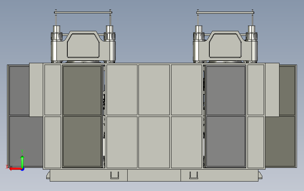
Task: Click the red X axis label
Action: click(7, 167)
